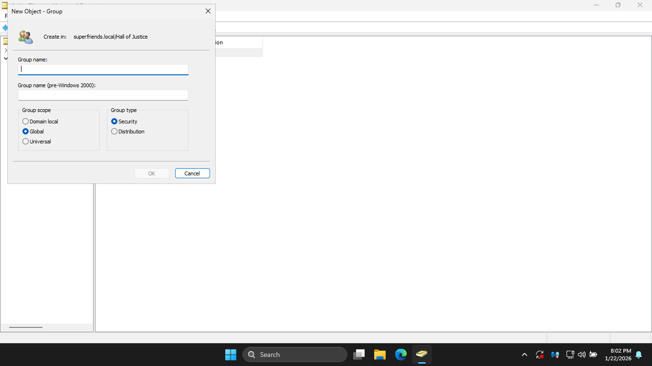Image resolution: width=652 pixels, height=366 pixels.
Task: Open the notification bell icon
Action: 639,355
